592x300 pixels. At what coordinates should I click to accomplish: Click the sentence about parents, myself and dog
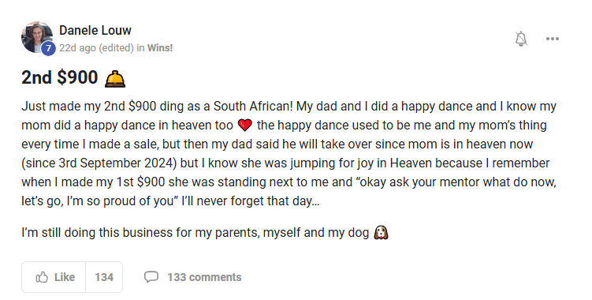pyautogui.click(x=195, y=232)
